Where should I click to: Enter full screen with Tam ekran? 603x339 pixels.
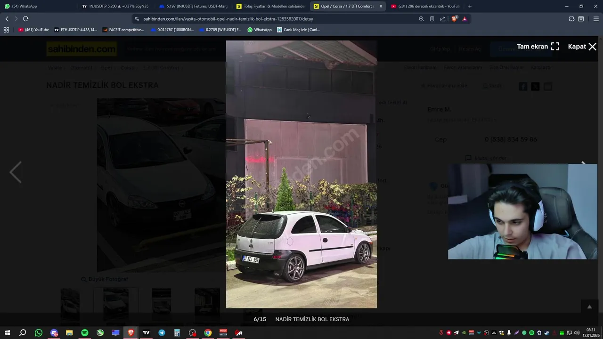[x=538, y=47]
